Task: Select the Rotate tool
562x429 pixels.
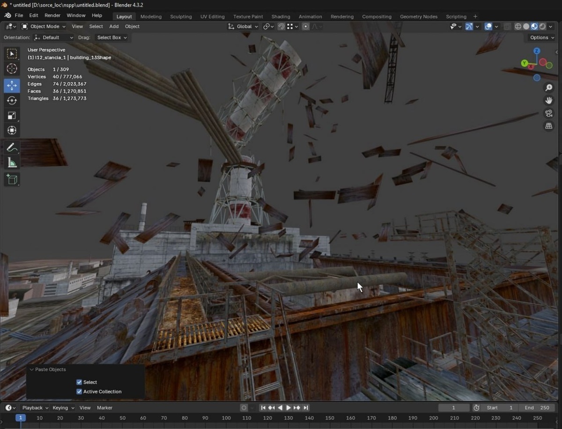Action: coord(12,101)
